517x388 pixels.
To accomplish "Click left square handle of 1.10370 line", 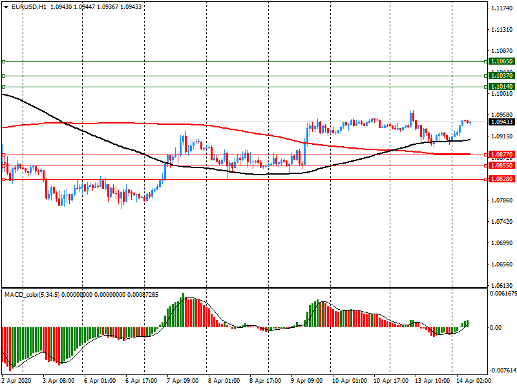I will pos(3,76).
